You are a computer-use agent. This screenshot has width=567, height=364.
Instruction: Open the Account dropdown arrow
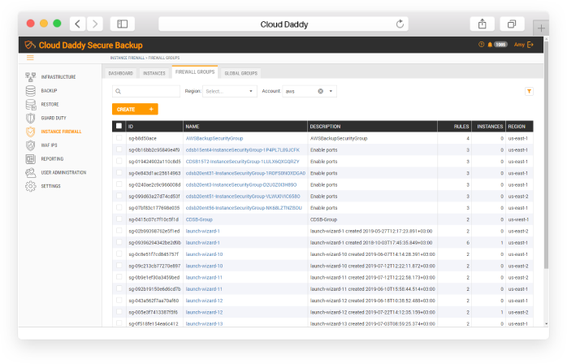(331, 92)
